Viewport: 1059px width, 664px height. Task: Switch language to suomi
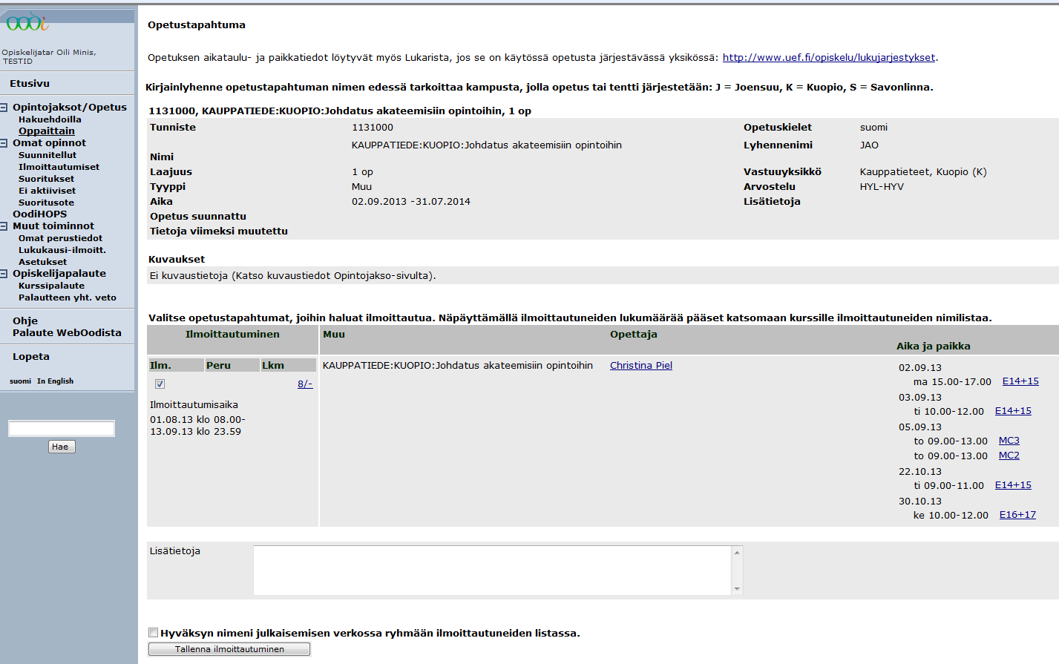[20, 381]
